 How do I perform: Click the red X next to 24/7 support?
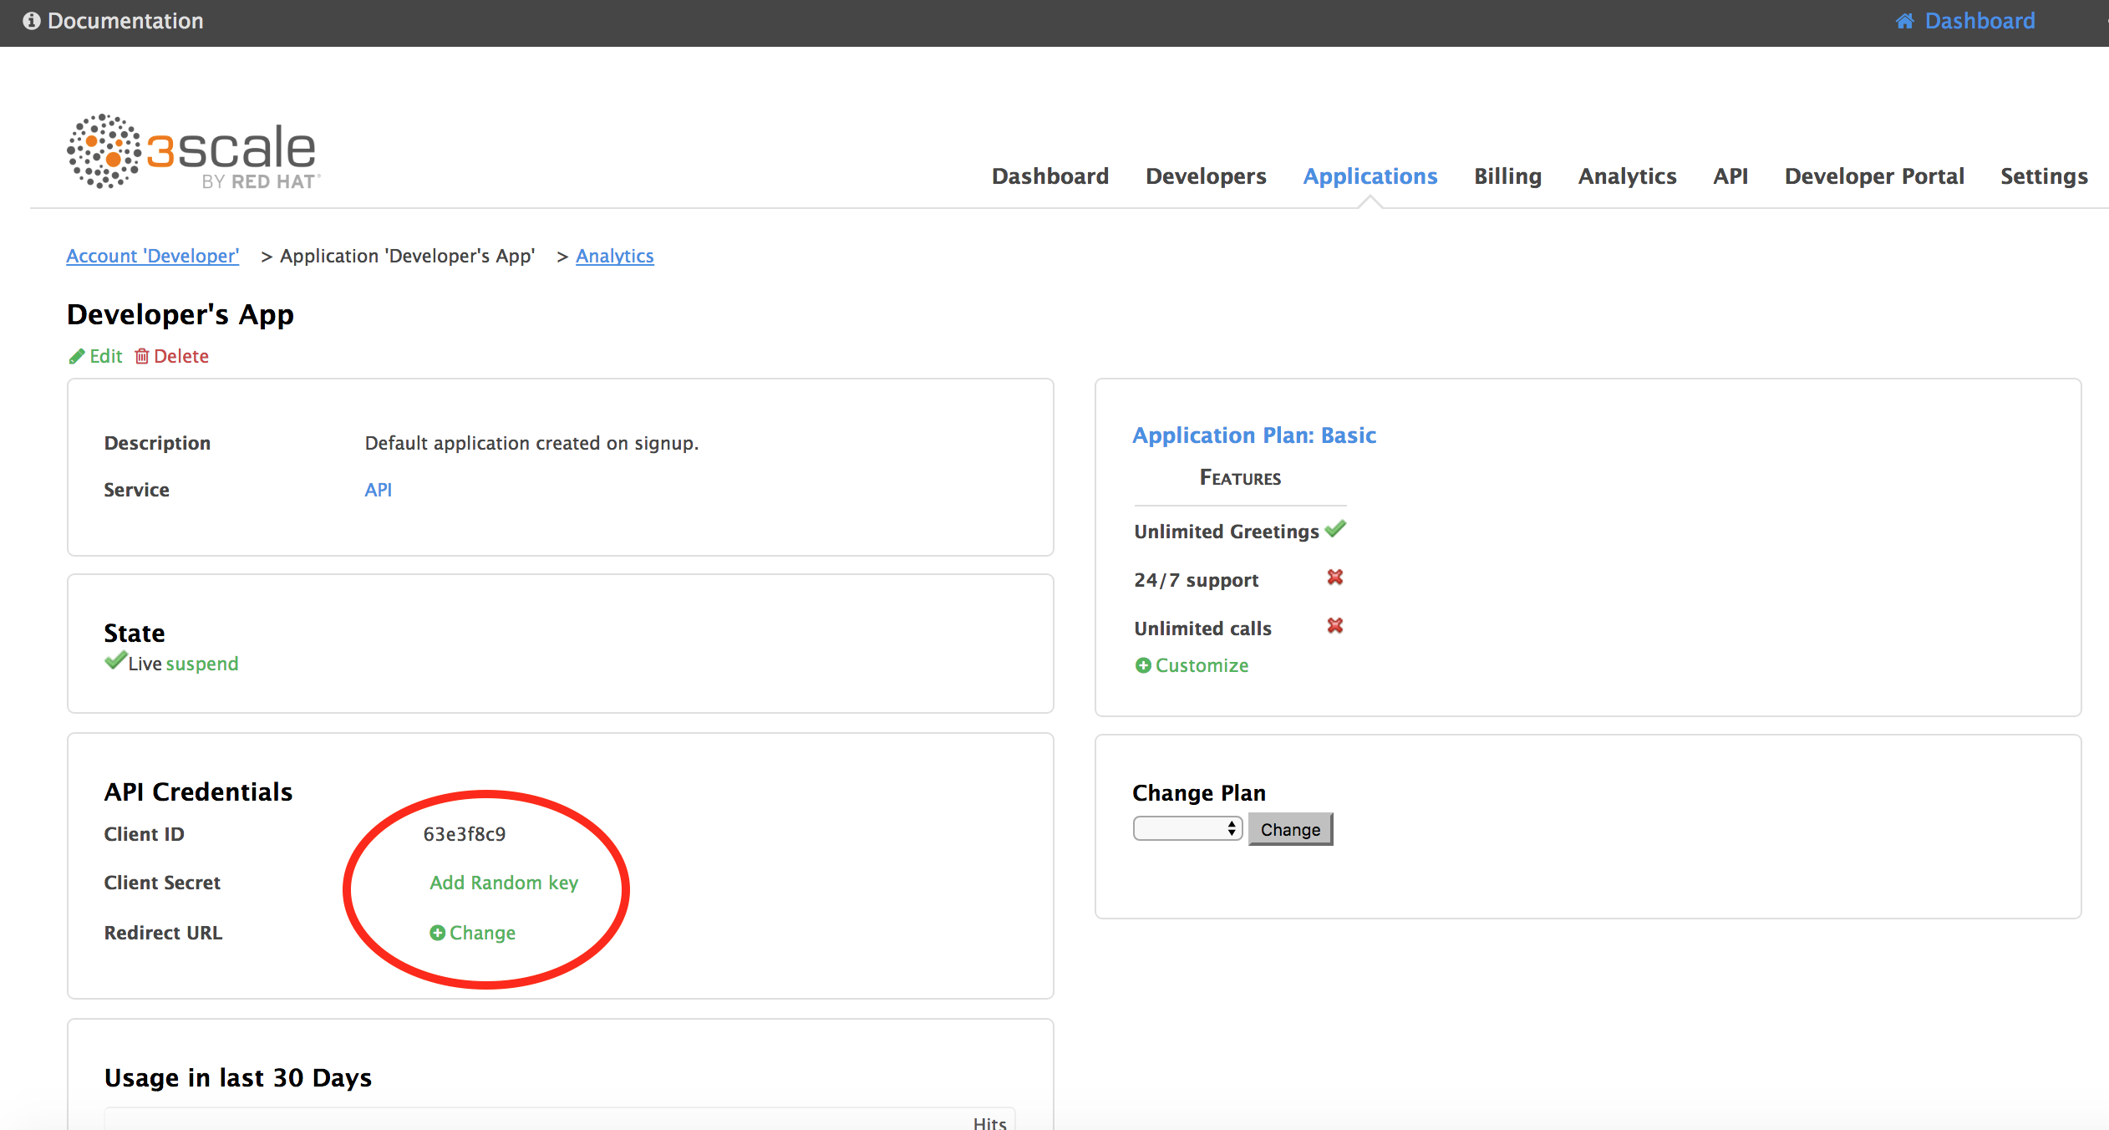click(1335, 578)
